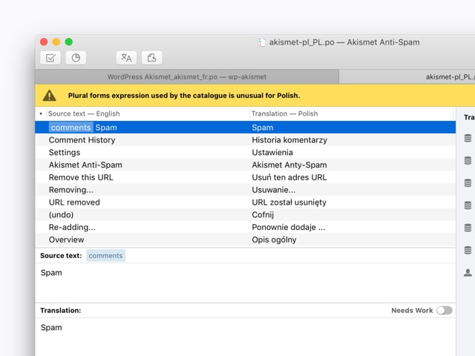Toggle the Needs Work switch
This screenshot has width=475, height=356.
[444, 310]
